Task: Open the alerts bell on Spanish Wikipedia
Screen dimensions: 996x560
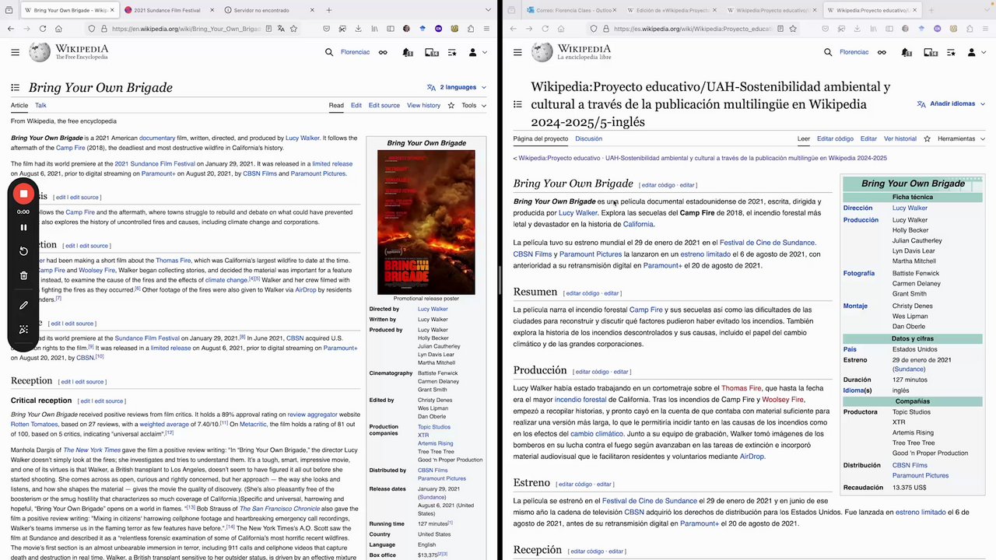Action: pos(906,52)
